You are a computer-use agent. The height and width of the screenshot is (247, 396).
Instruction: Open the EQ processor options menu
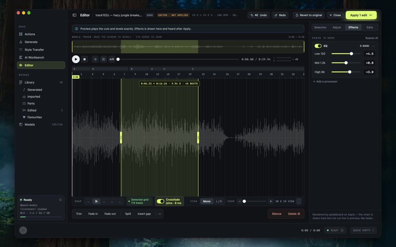(x=373, y=46)
